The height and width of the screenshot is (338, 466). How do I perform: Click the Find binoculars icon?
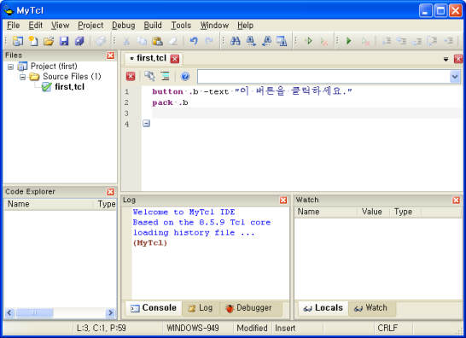pyautogui.click(x=235, y=41)
